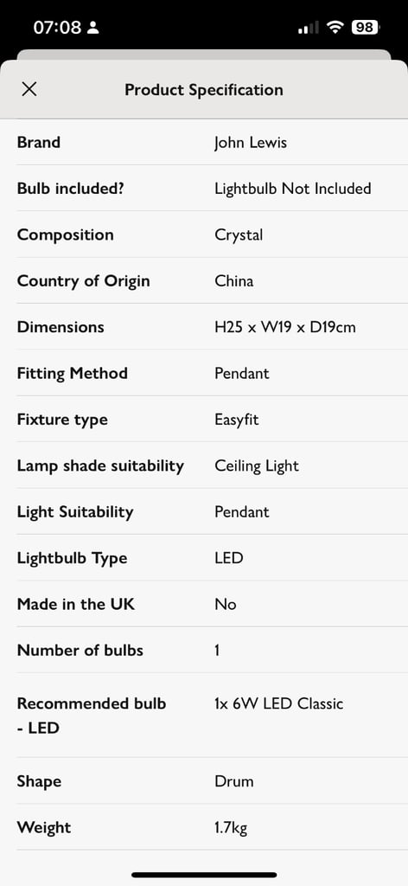The width and height of the screenshot is (408, 886).
Task: Select the Shape Drum value
Action: click(x=234, y=781)
